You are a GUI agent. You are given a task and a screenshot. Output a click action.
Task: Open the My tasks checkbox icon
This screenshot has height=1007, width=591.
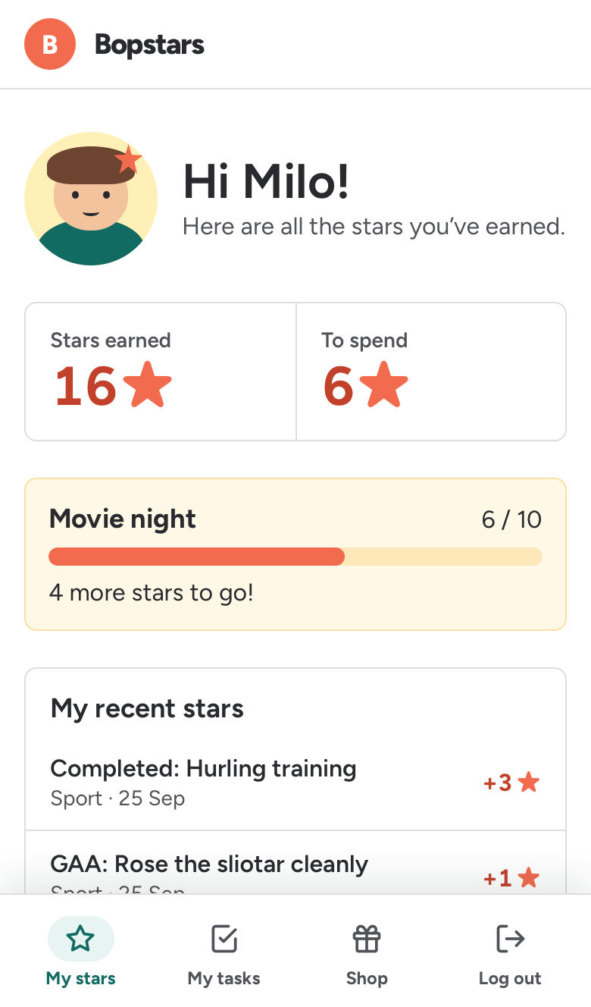(x=224, y=939)
